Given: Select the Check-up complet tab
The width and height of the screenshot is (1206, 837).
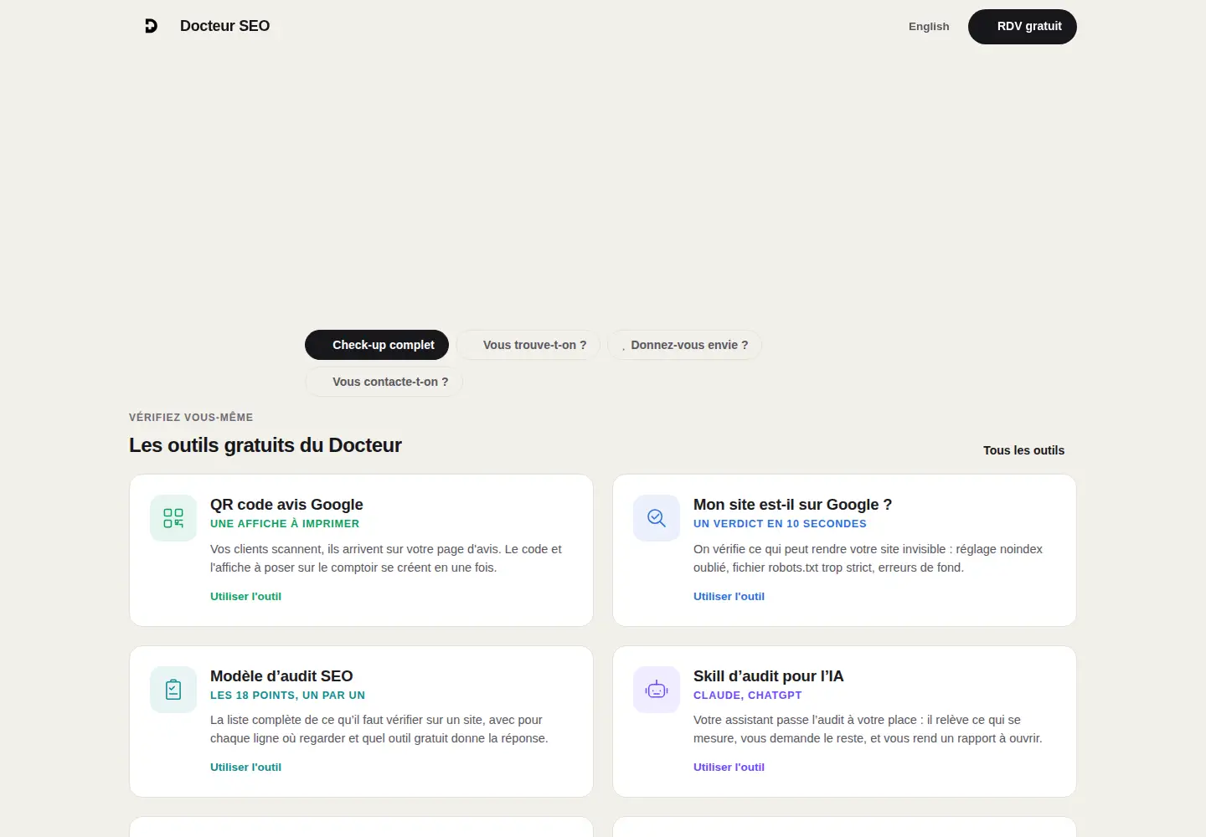Looking at the screenshot, I should [x=377, y=345].
